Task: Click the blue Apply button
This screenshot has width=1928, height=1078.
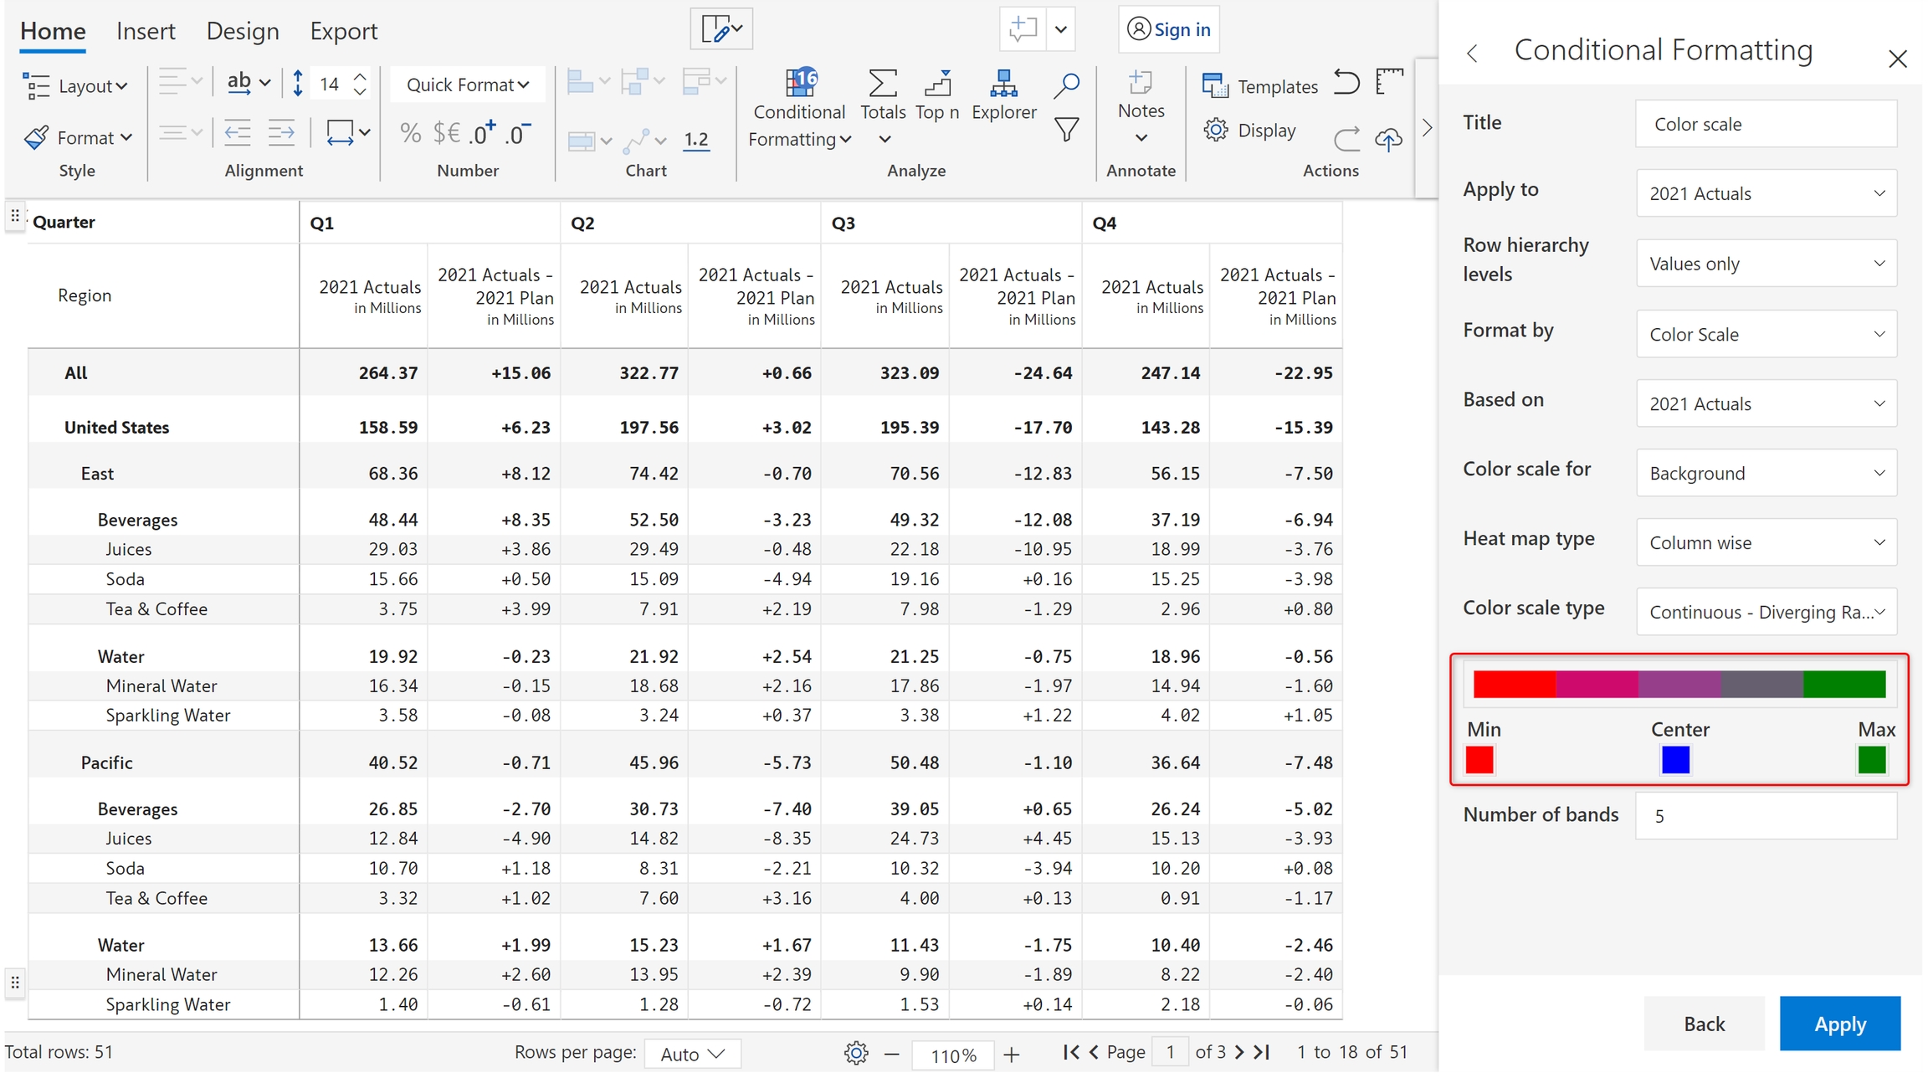Action: (x=1839, y=1024)
